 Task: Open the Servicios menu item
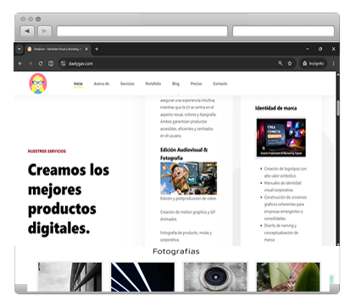tap(127, 84)
